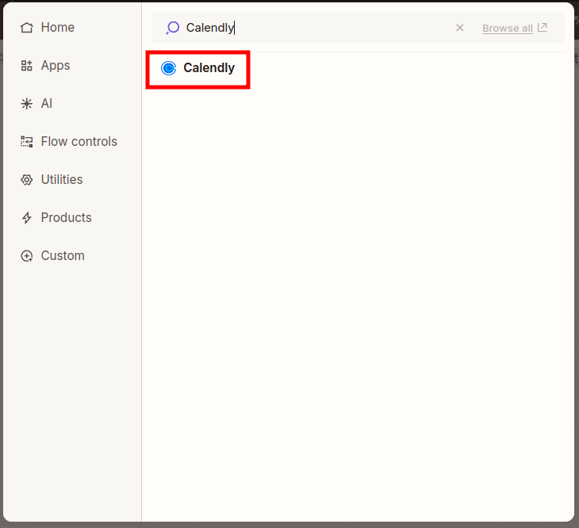Open the Utilities category
This screenshot has height=528, width=579.
52,179
